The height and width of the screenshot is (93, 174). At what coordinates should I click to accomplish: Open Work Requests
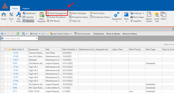pos(41,17)
